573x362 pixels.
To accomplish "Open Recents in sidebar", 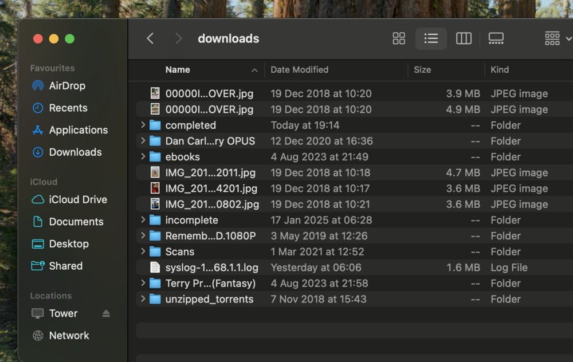I will coord(60,108).
